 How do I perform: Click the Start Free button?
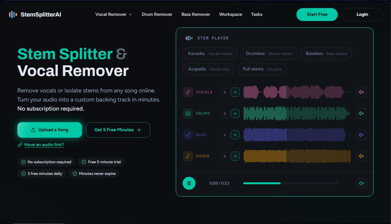pos(317,14)
